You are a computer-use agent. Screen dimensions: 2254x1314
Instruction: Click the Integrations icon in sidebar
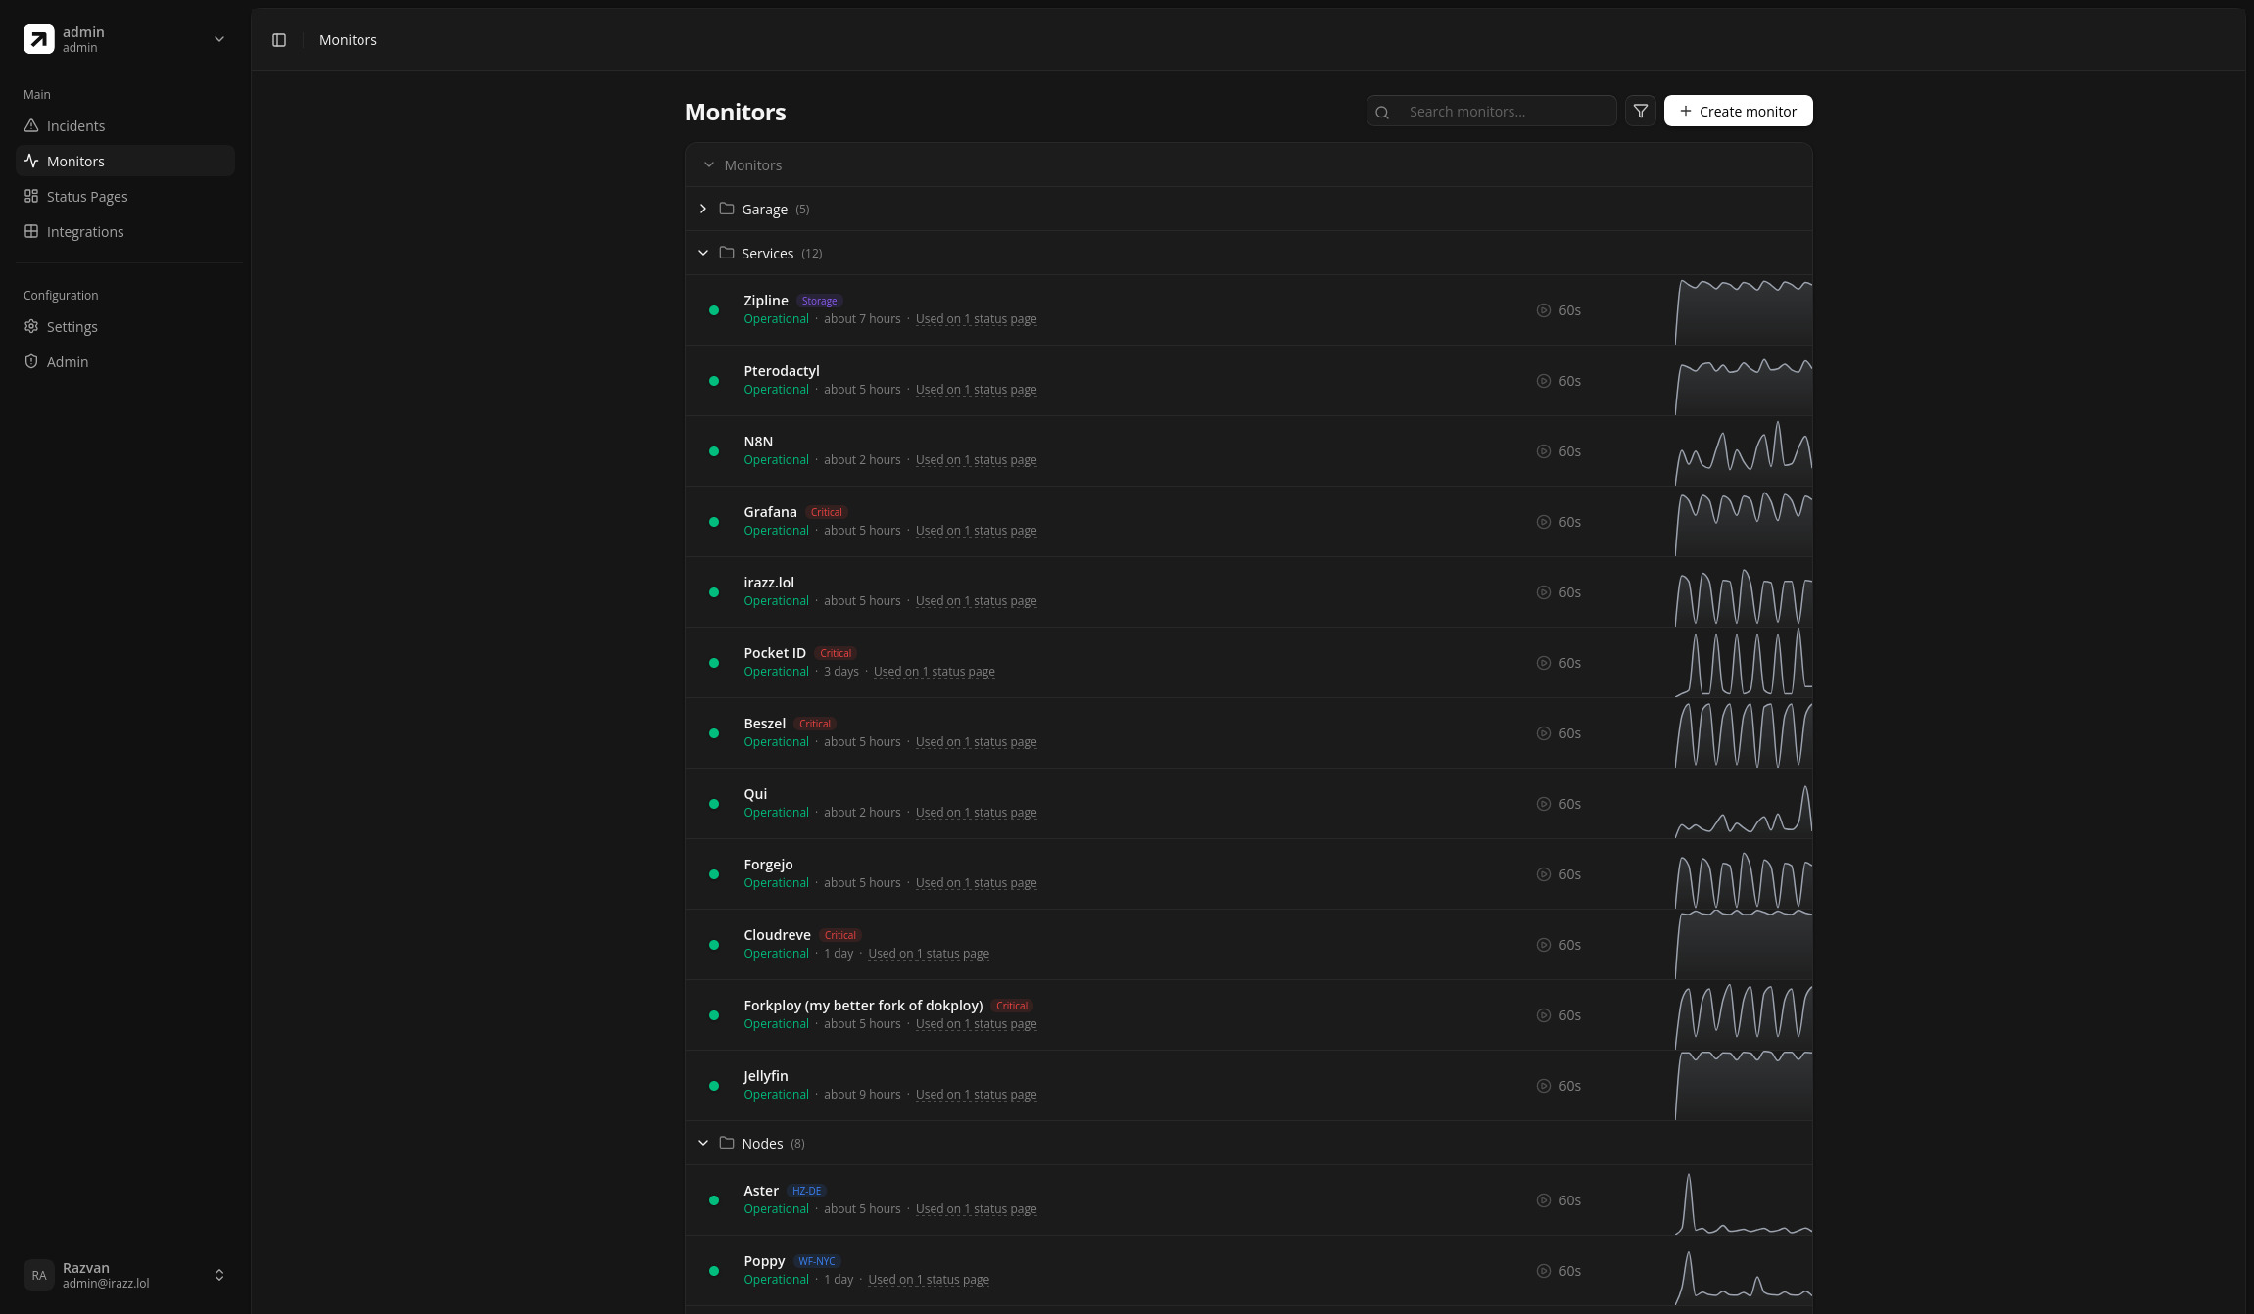(x=31, y=231)
